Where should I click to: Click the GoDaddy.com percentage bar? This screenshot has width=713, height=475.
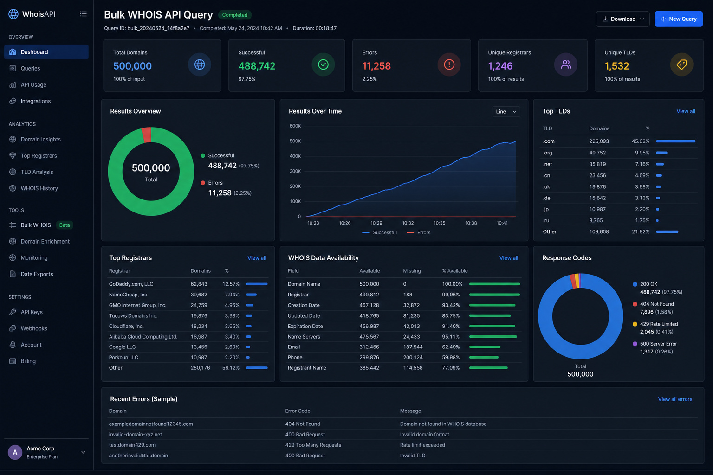coord(257,284)
